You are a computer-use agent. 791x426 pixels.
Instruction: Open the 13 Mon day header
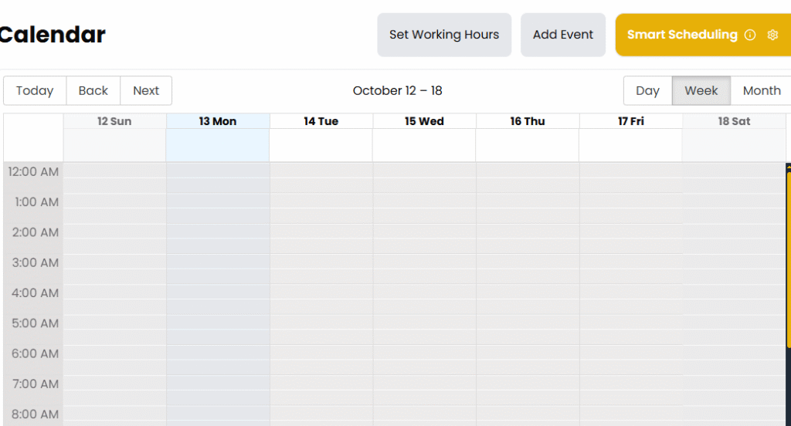(218, 121)
